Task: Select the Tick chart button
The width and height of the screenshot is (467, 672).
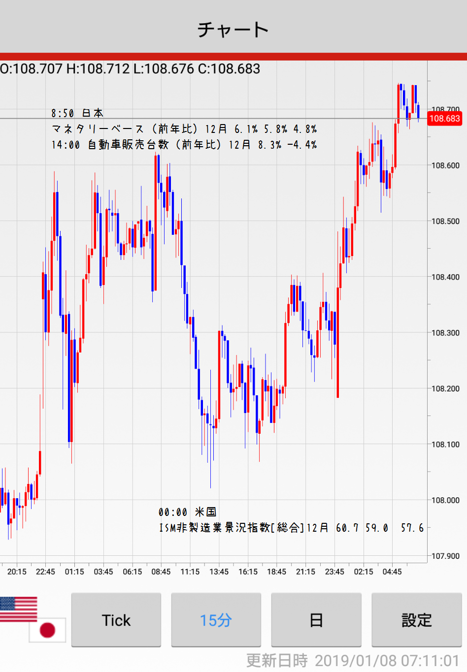Action: [x=116, y=620]
